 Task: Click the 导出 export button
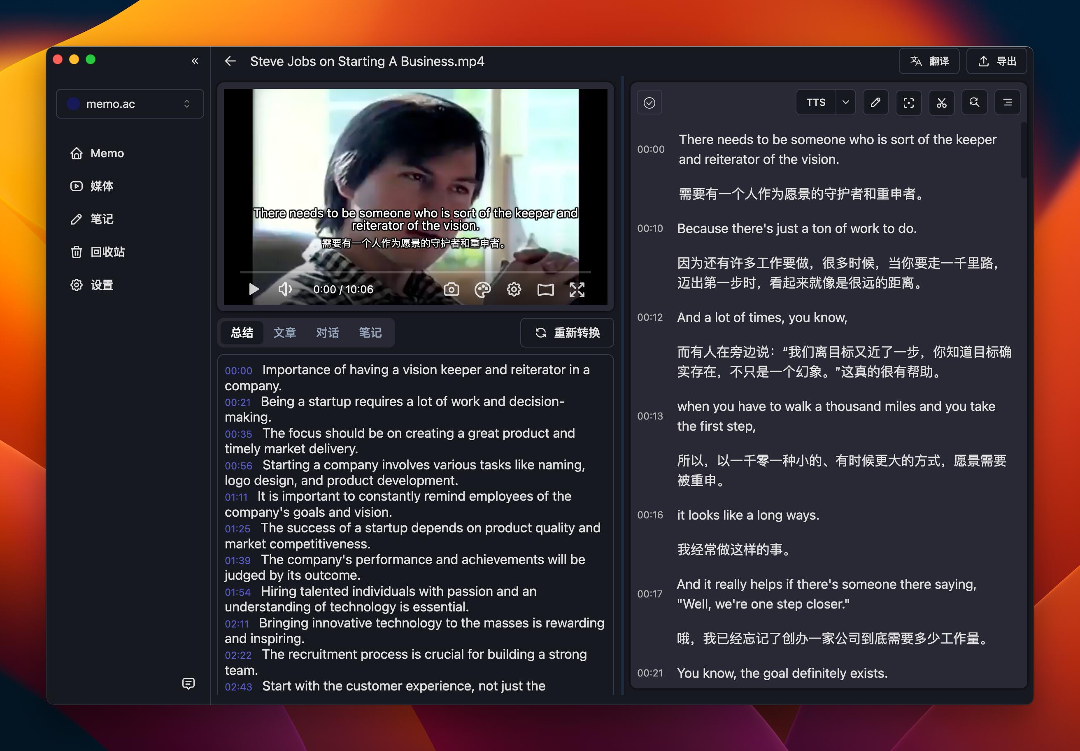999,61
